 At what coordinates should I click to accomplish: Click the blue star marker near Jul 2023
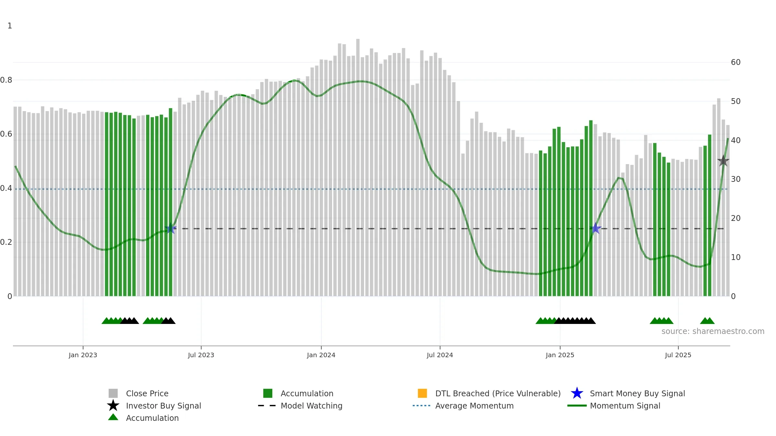[170, 228]
